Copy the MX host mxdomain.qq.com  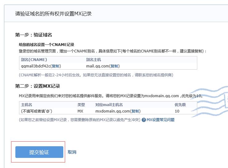(x=135, y=111)
